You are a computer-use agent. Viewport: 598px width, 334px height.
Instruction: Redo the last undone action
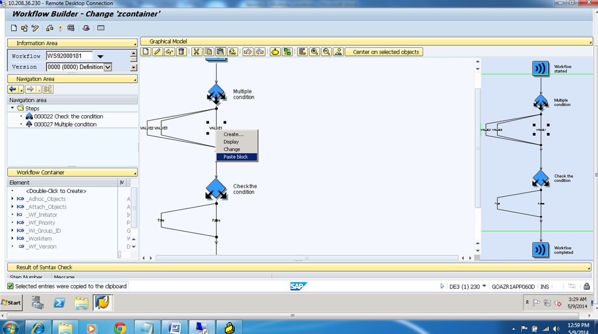260,51
